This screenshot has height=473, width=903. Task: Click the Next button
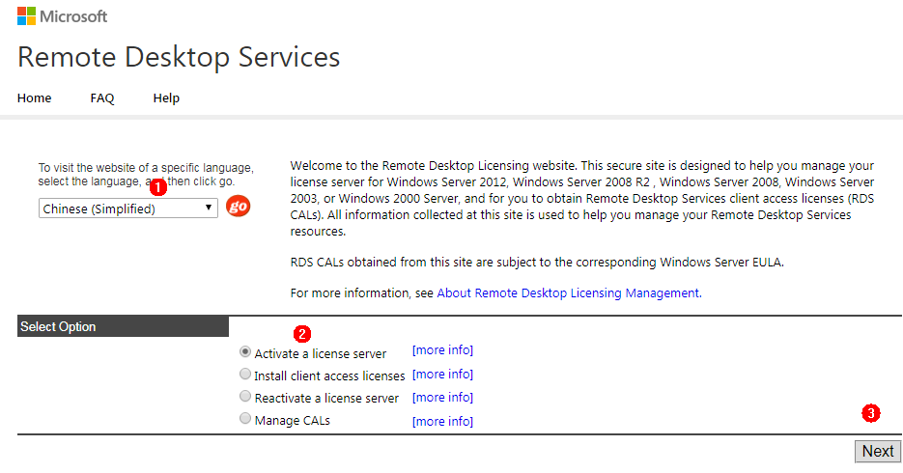click(x=878, y=451)
